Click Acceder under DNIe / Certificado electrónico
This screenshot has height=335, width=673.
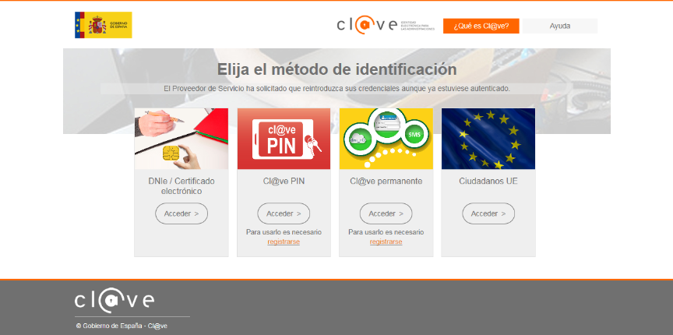tap(181, 213)
